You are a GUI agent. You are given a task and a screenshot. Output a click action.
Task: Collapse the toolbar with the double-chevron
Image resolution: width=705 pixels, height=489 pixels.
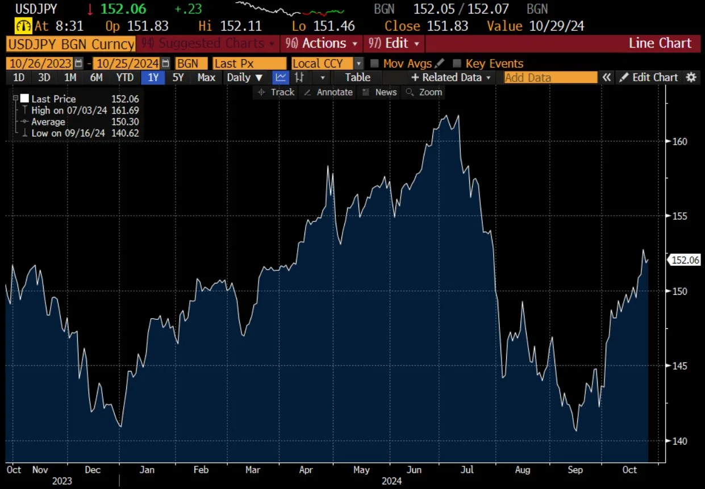coord(607,77)
